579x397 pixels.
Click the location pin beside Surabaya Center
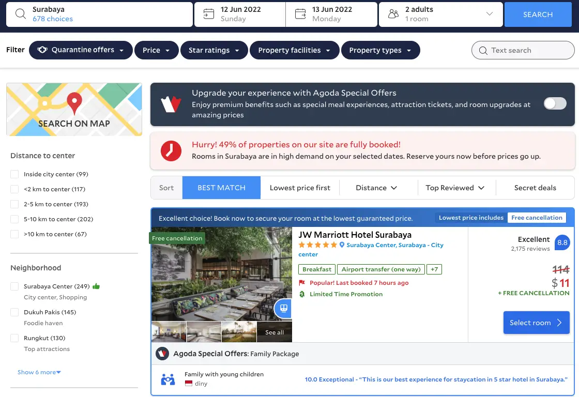(x=342, y=245)
